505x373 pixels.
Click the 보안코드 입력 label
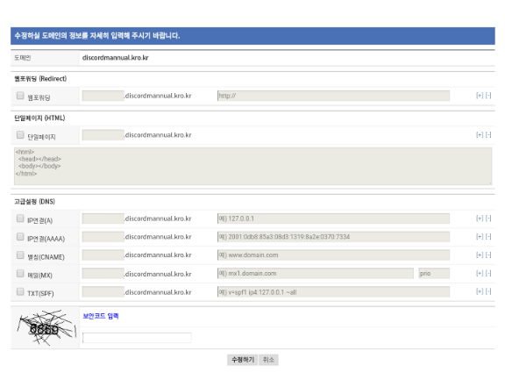(x=101, y=316)
